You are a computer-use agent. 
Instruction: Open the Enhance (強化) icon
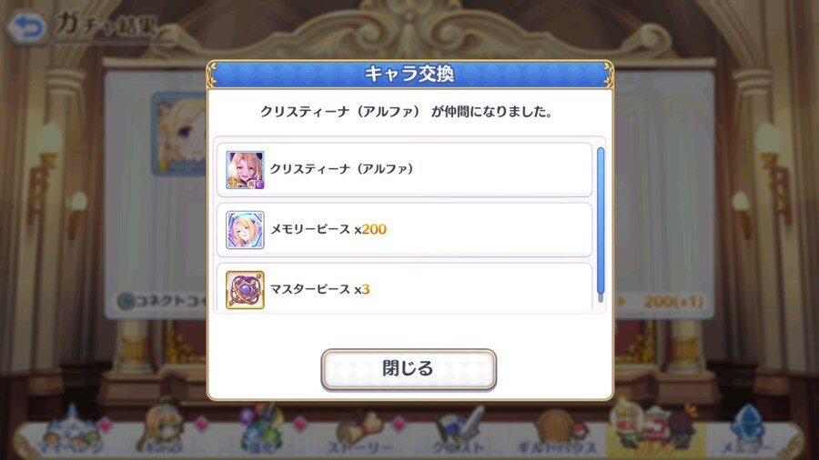pos(261,430)
